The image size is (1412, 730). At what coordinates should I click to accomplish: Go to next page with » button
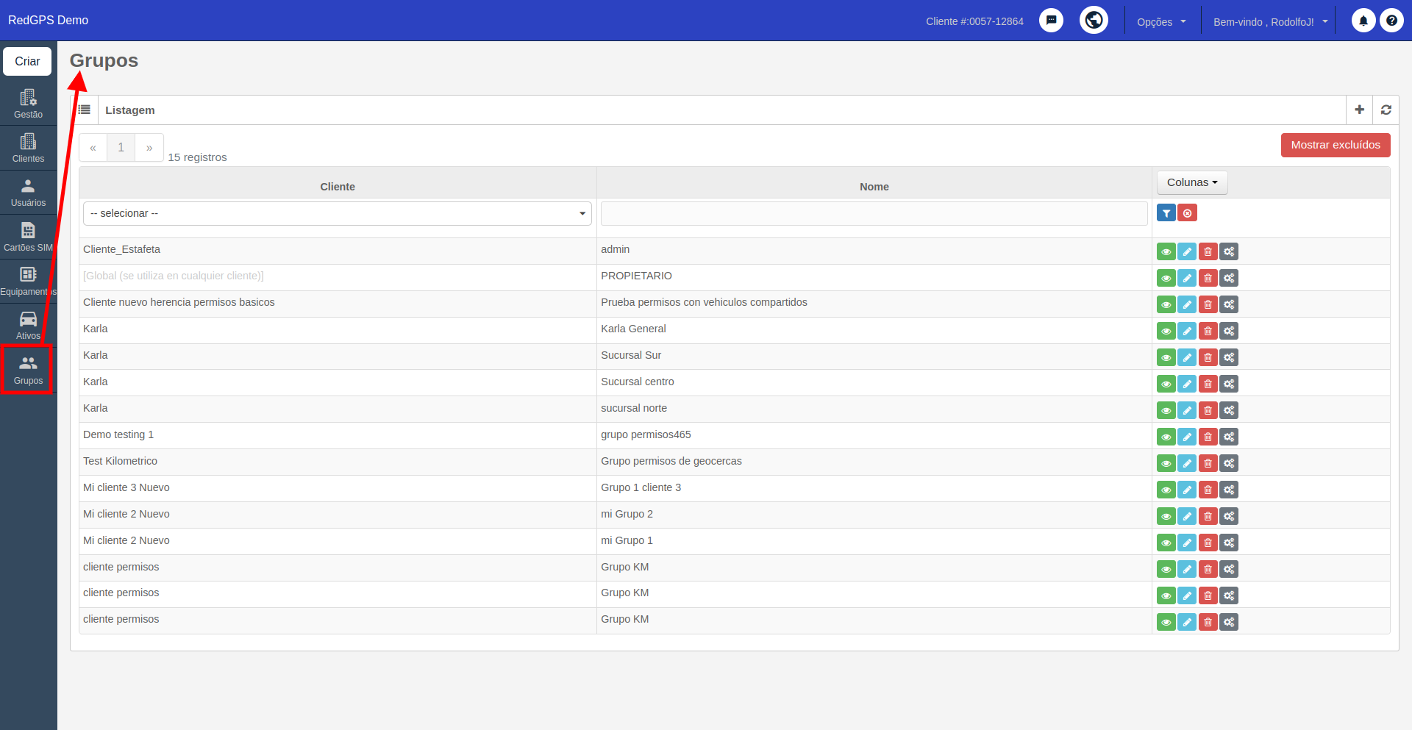tap(149, 148)
